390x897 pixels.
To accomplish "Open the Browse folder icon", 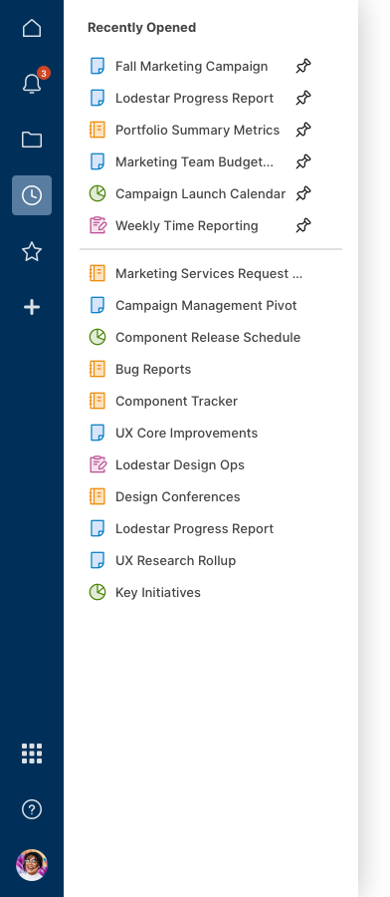I will [32, 140].
